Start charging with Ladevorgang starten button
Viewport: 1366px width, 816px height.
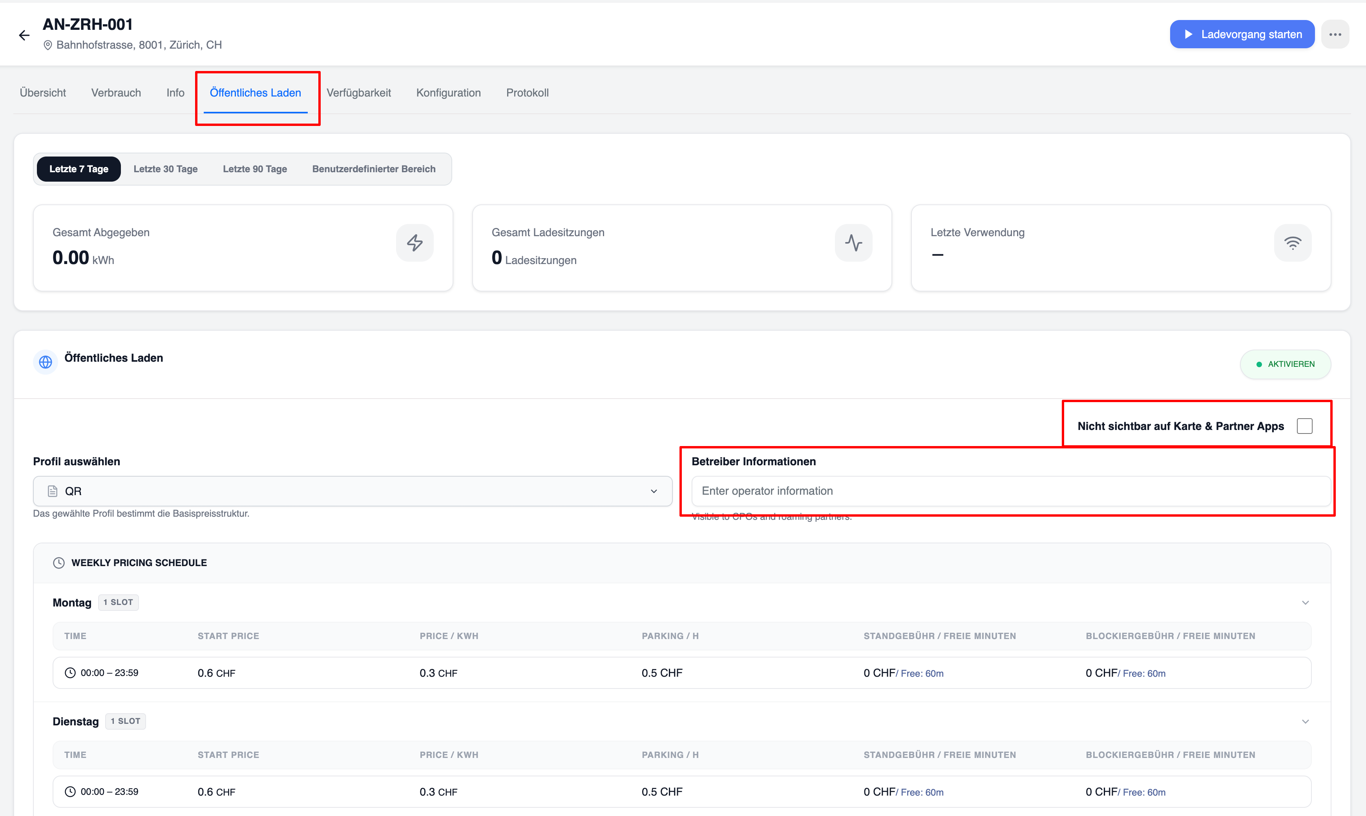pos(1242,34)
